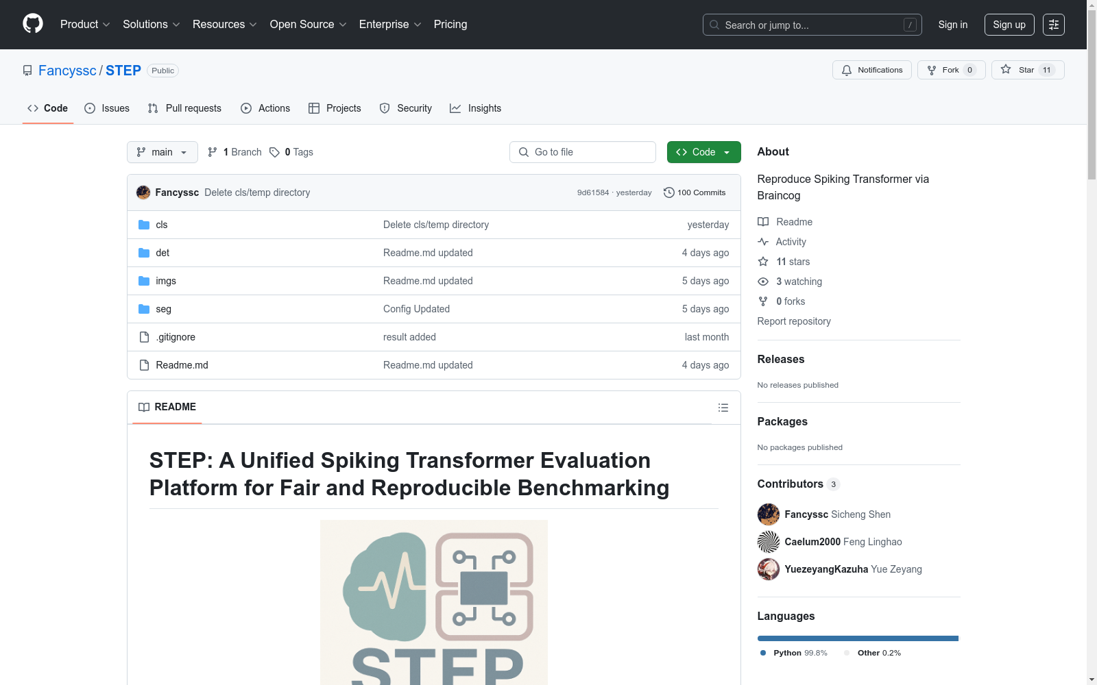
Task: Open the STEP repository name link
Action: click(123, 71)
